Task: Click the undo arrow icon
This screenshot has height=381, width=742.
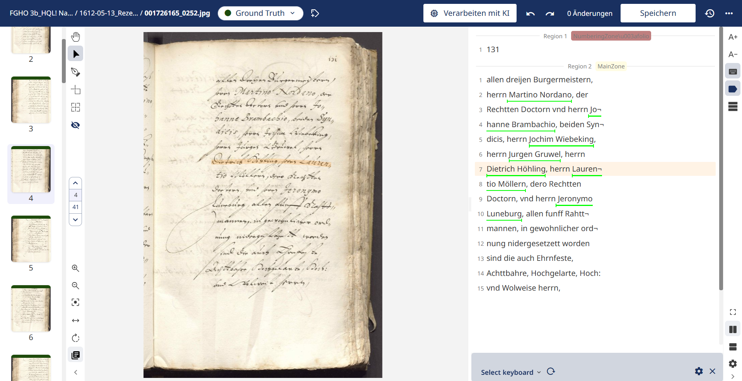Action: (530, 14)
